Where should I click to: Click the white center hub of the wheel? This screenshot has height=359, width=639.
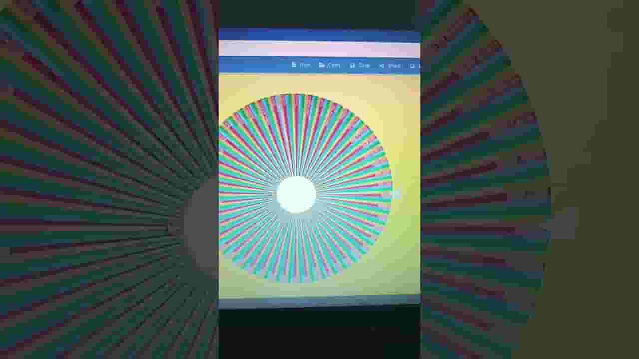pyautogui.click(x=296, y=194)
